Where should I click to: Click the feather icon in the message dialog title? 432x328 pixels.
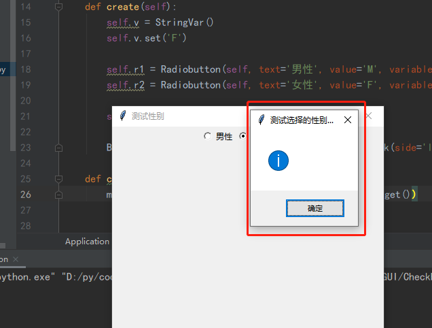tap(262, 120)
